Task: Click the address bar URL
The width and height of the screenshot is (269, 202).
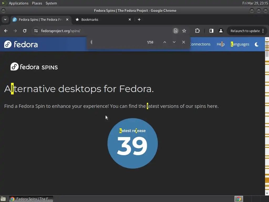Action: click(61, 31)
